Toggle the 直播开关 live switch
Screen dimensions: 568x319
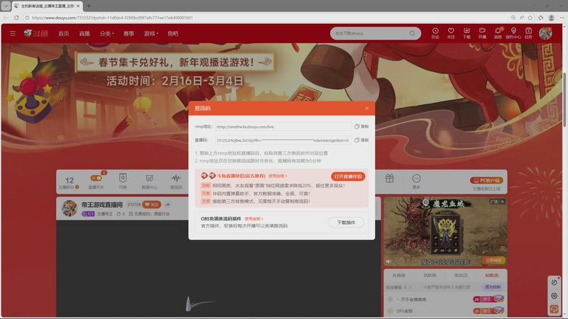[96, 179]
